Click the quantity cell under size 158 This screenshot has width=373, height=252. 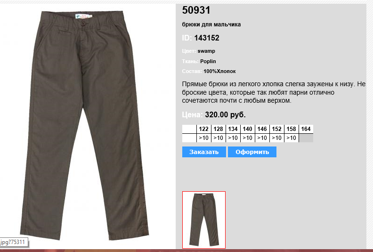(292, 138)
